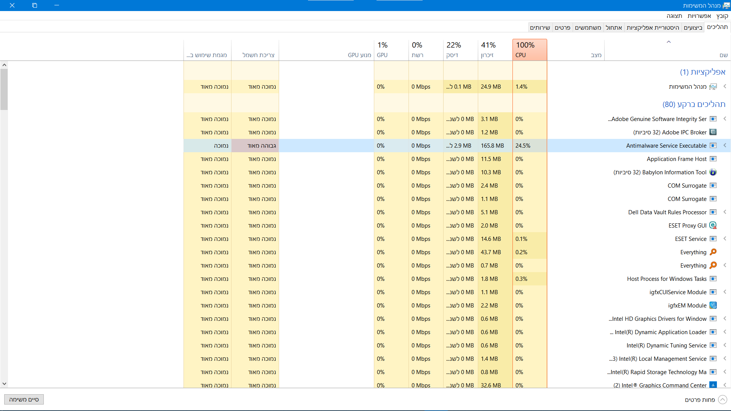The height and width of the screenshot is (411, 731).
Task: Expand the igfxCUIService Module row
Action: point(725,292)
